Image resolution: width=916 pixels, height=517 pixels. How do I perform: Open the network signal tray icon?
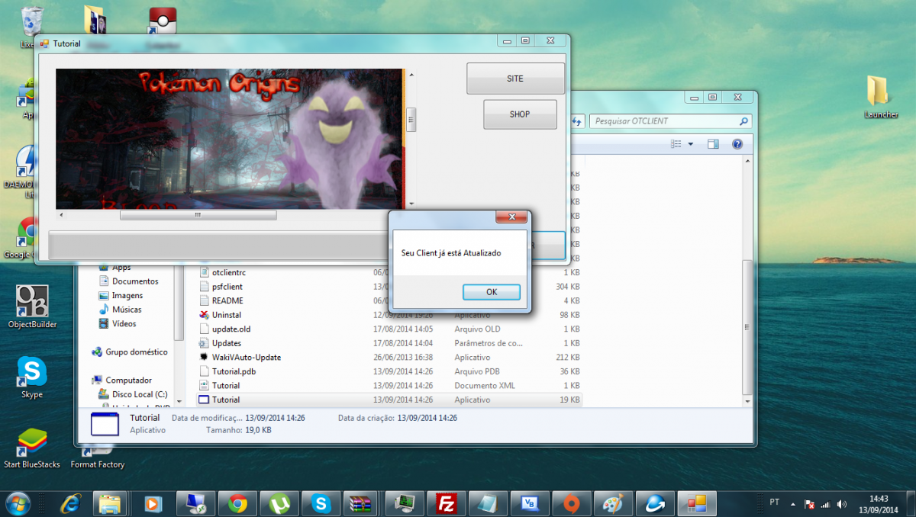point(825,504)
